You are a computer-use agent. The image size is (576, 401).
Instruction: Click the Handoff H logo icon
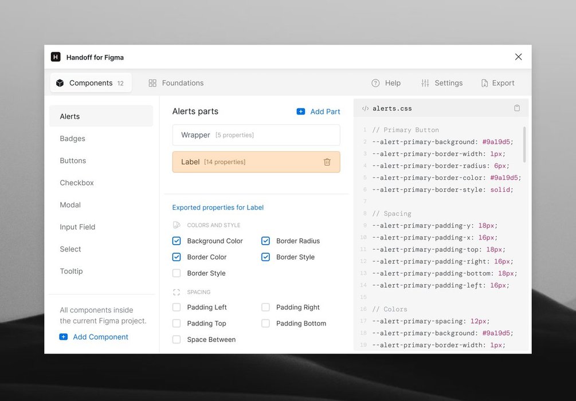coord(56,57)
